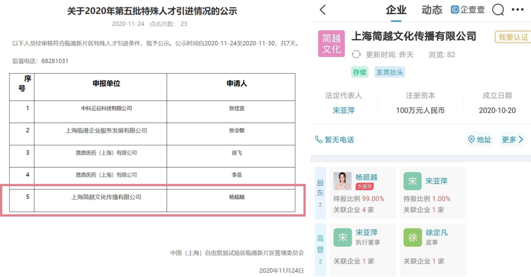Click table cell 上海简越文化传播有限公司 in row 5
This screenshot has width=531, height=277.
(106, 197)
